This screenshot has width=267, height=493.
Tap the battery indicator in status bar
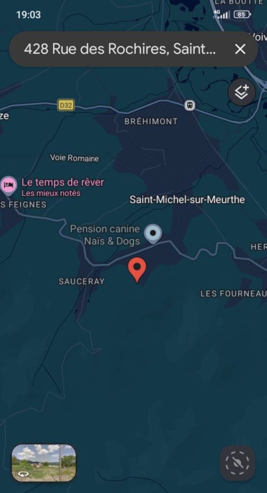(x=242, y=14)
